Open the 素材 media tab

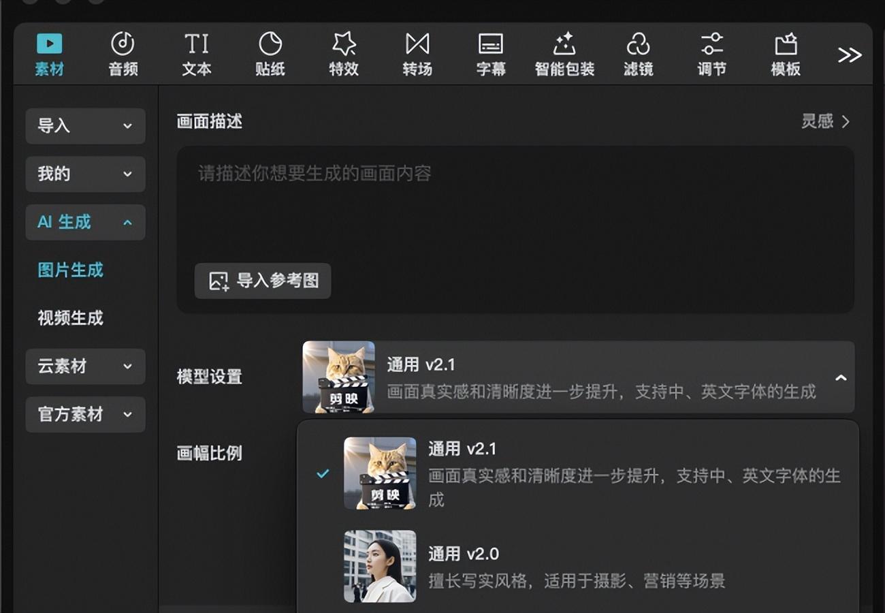point(49,54)
